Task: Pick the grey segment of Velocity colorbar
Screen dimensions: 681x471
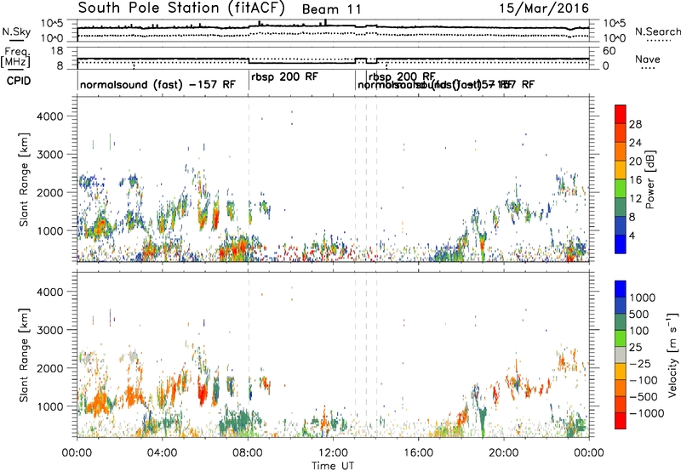Action: point(621,355)
